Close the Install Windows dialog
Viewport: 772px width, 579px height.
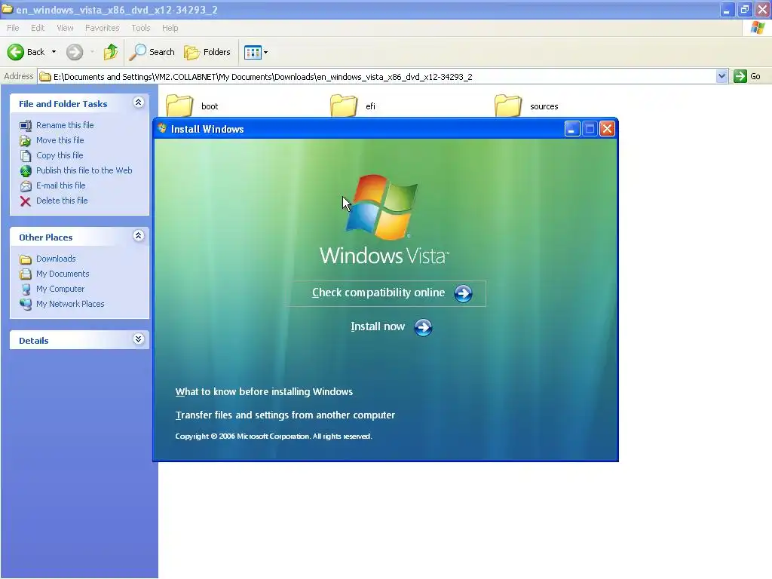tap(607, 129)
